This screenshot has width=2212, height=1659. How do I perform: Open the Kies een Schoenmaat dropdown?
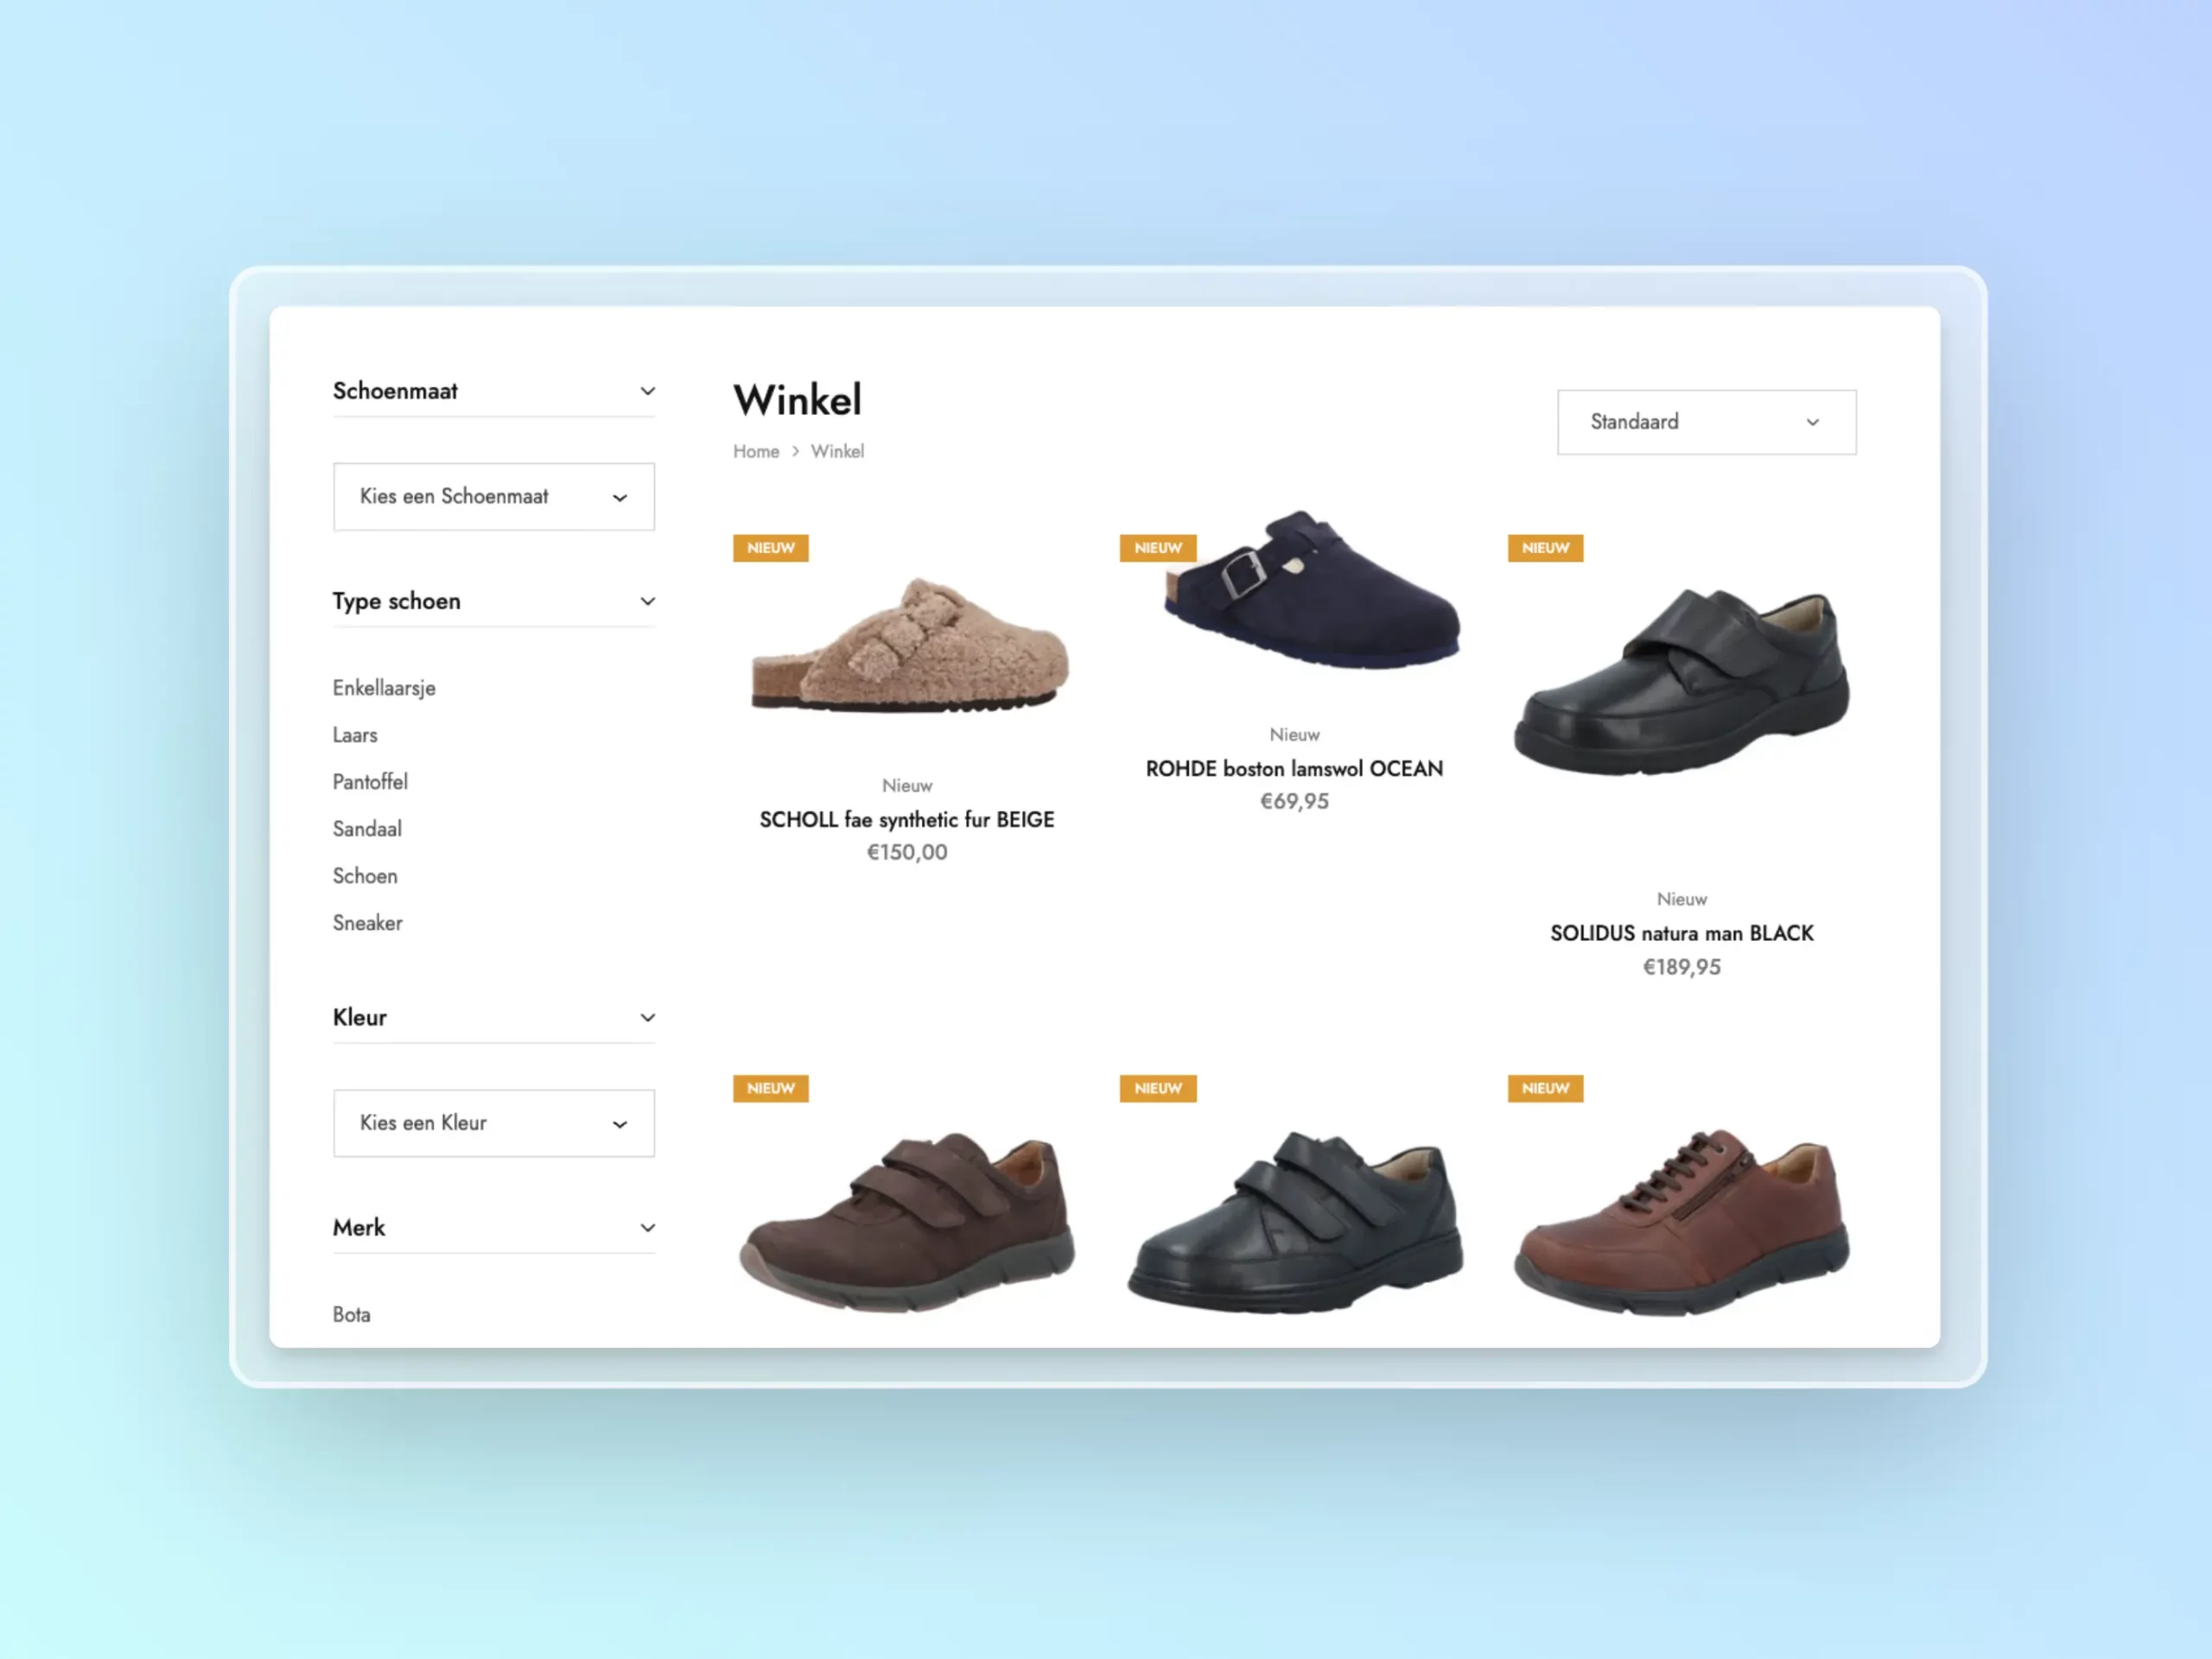click(493, 496)
